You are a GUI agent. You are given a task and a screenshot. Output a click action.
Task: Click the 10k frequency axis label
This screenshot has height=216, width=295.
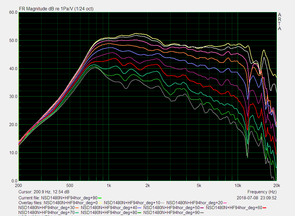point(238,186)
